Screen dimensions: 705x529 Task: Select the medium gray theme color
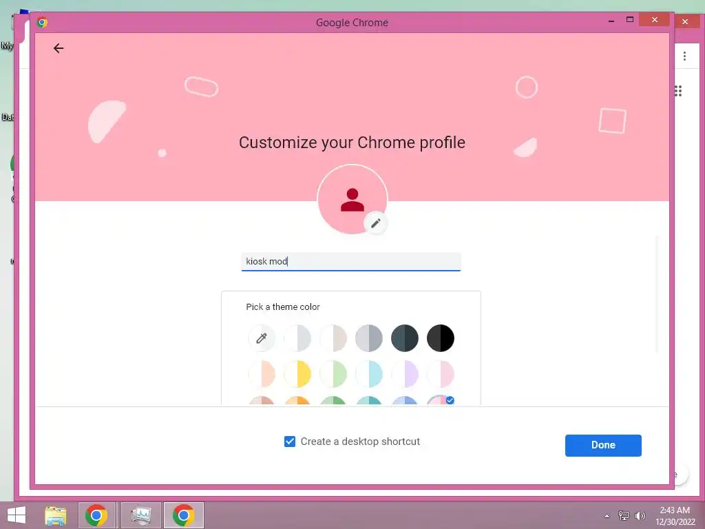tap(369, 338)
